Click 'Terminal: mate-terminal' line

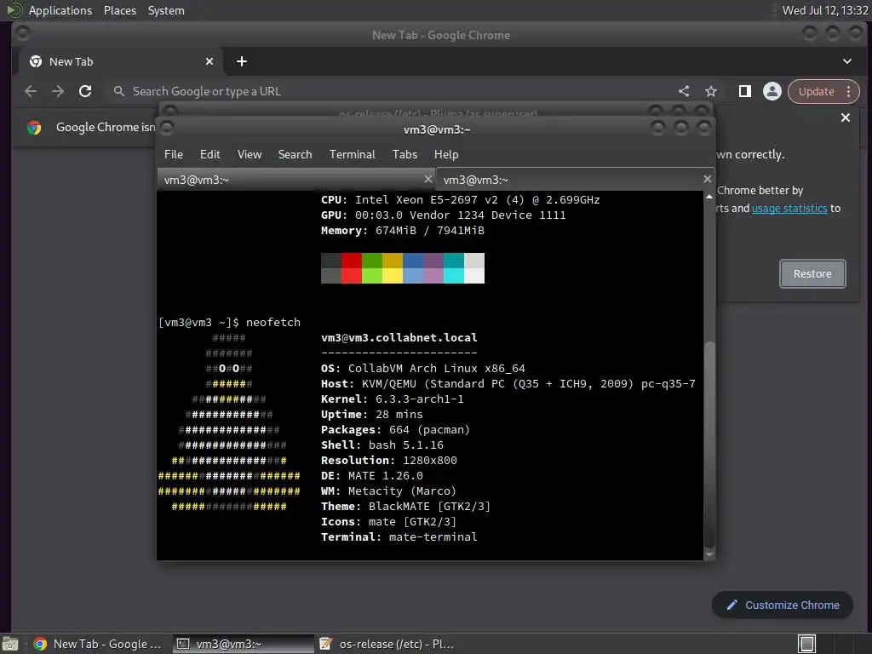point(399,536)
